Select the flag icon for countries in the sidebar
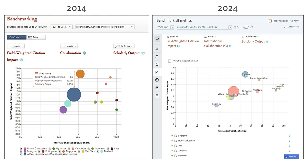 click(157, 72)
